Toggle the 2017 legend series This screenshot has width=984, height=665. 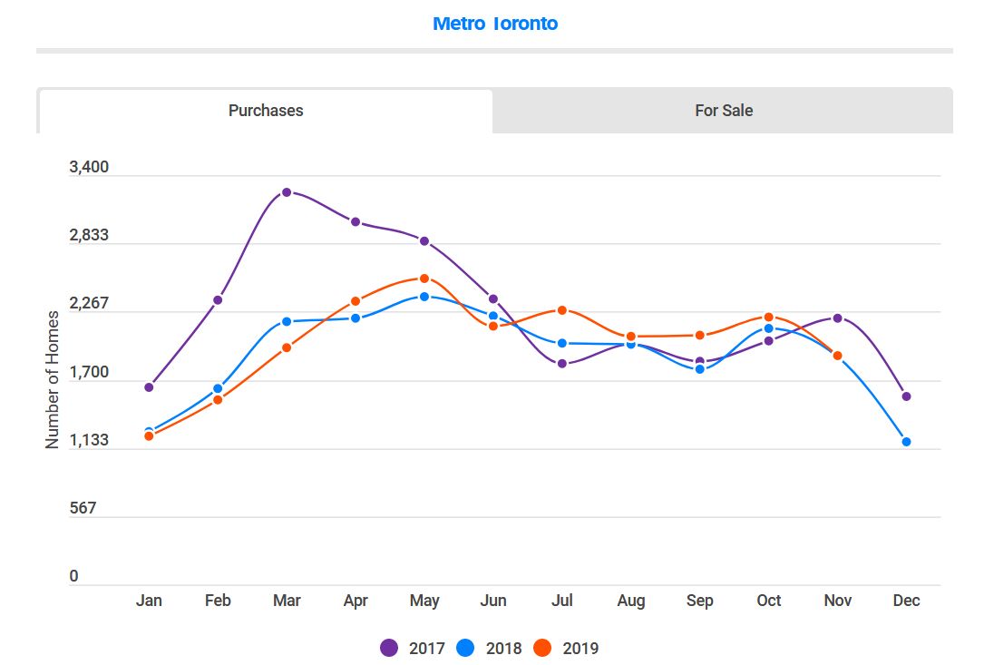[x=413, y=648]
